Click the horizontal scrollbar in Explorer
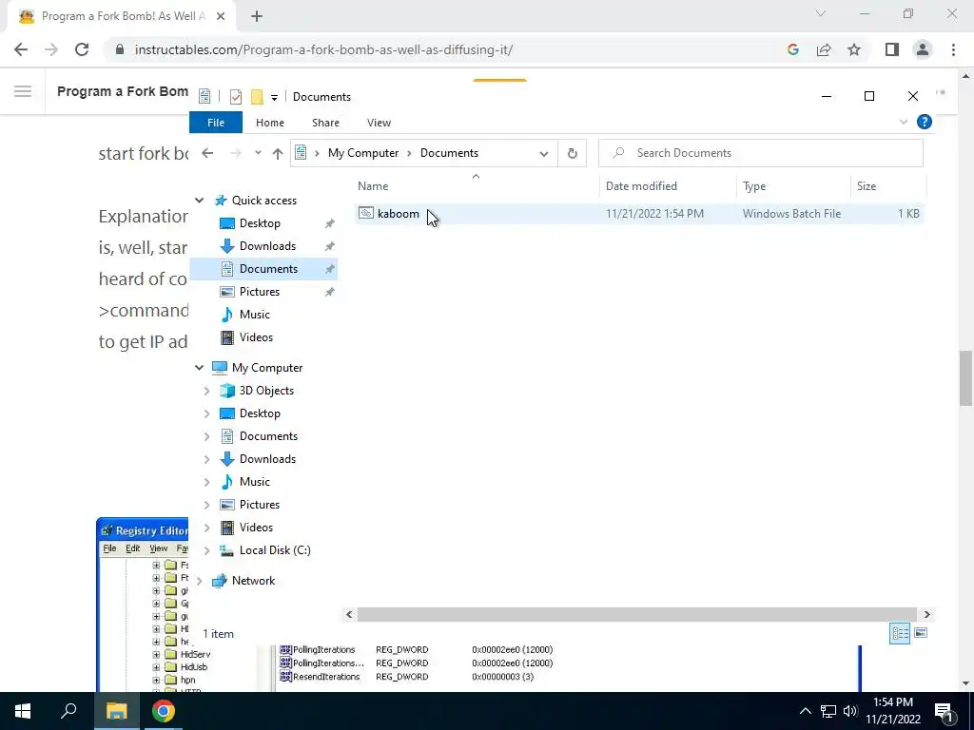Image resolution: width=974 pixels, height=730 pixels. [x=636, y=615]
